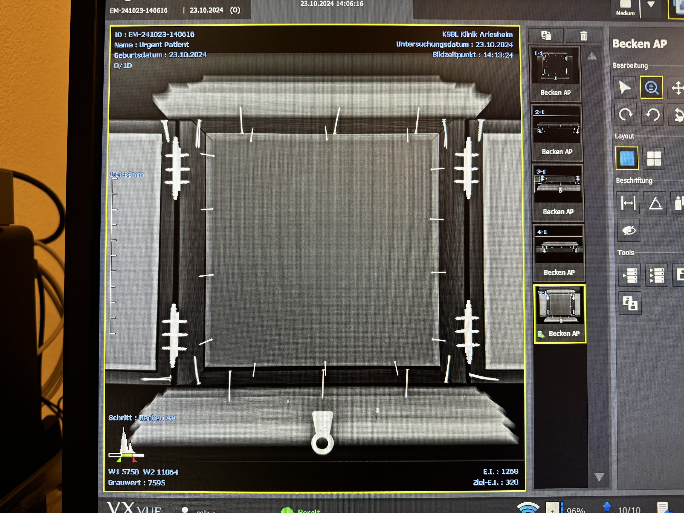This screenshot has width=684, height=513.
Task: Rotate image counter-clockwise
Action: click(x=653, y=114)
